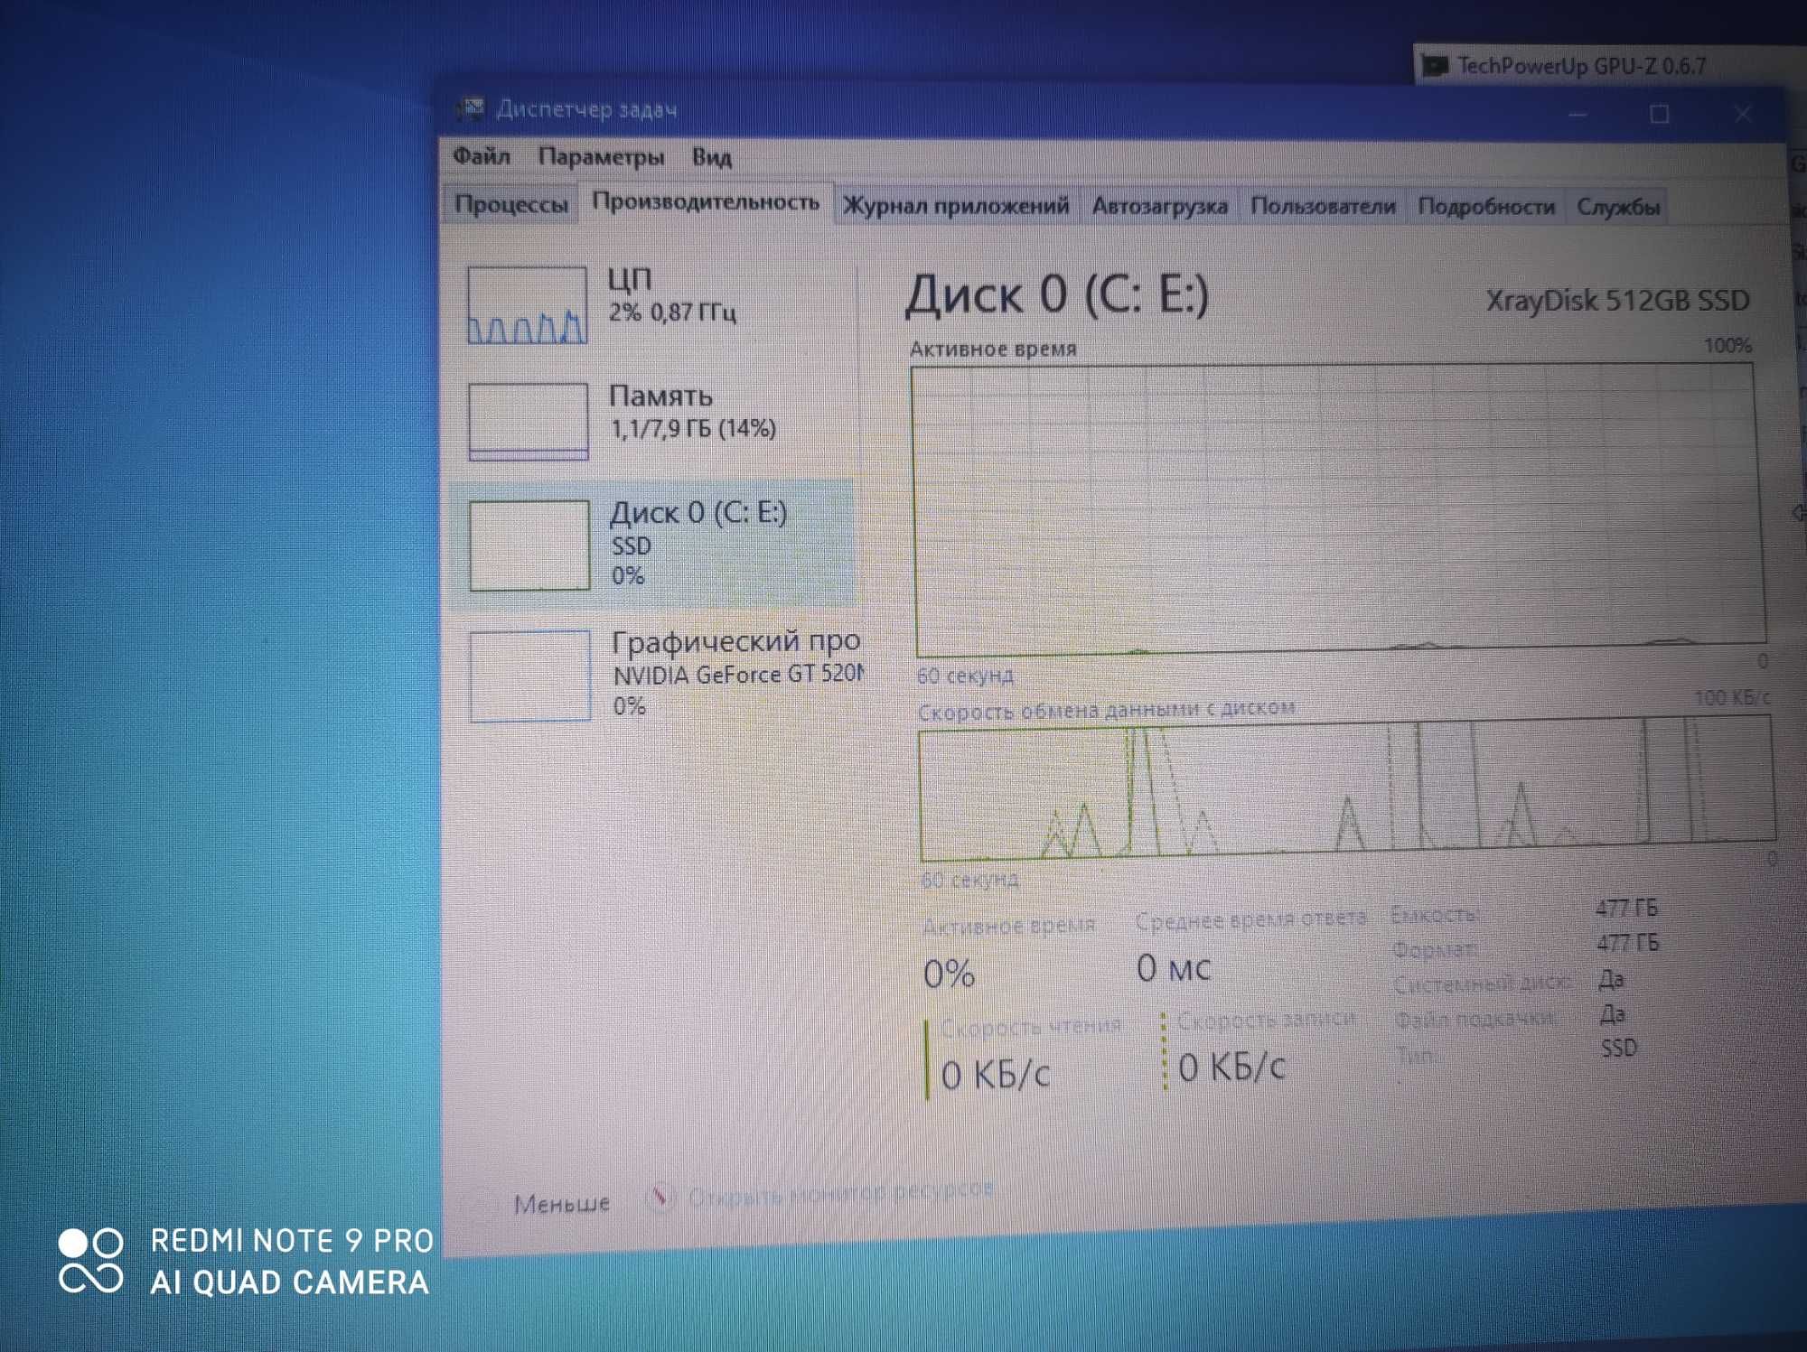Click the Диск 0 (C: E:) heading
Image resolution: width=1807 pixels, height=1352 pixels.
(x=1057, y=295)
